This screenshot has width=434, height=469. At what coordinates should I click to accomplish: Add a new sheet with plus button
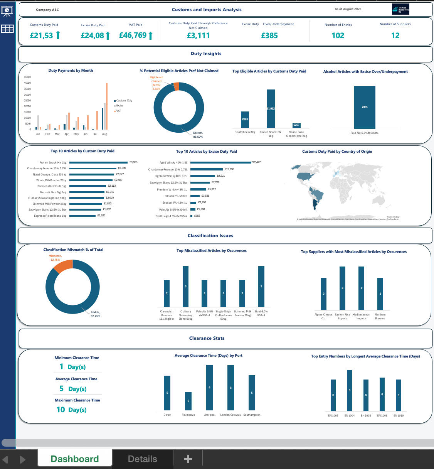pos(188,459)
